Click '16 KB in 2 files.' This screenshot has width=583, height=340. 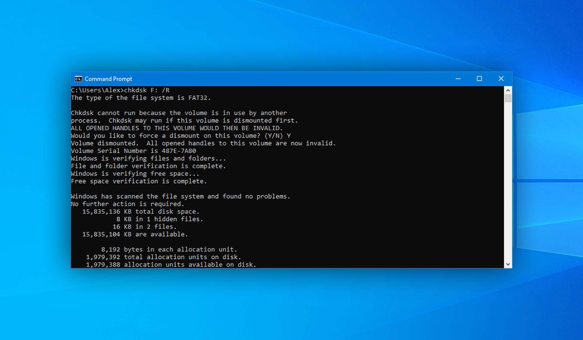point(145,227)
